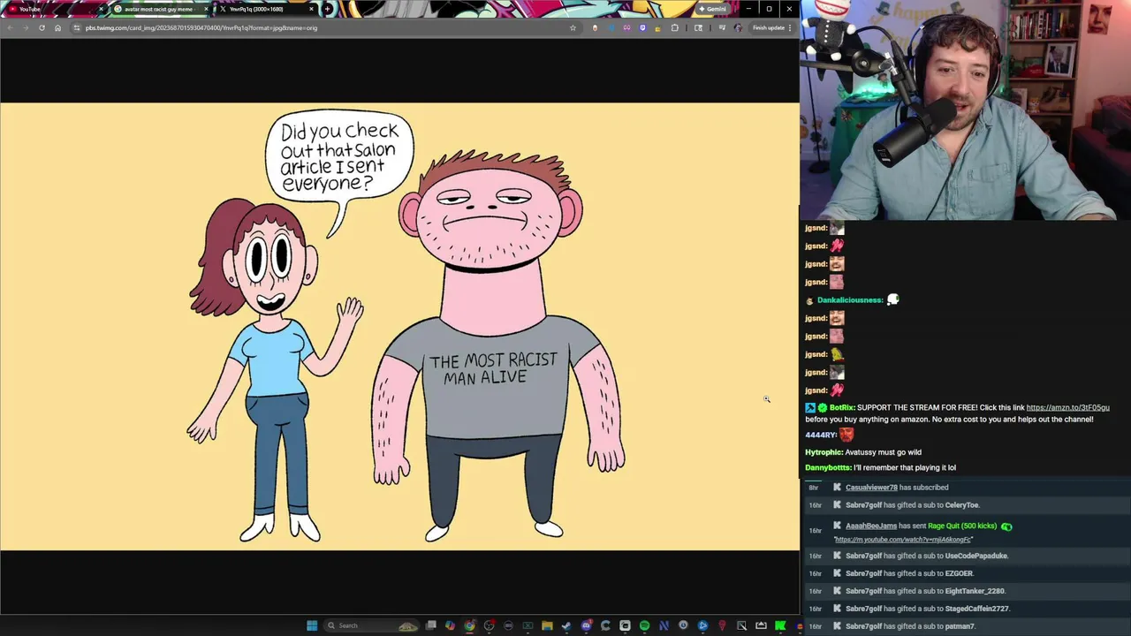
Task: Click the Dannybottts chat username
Action: point(828,467)
